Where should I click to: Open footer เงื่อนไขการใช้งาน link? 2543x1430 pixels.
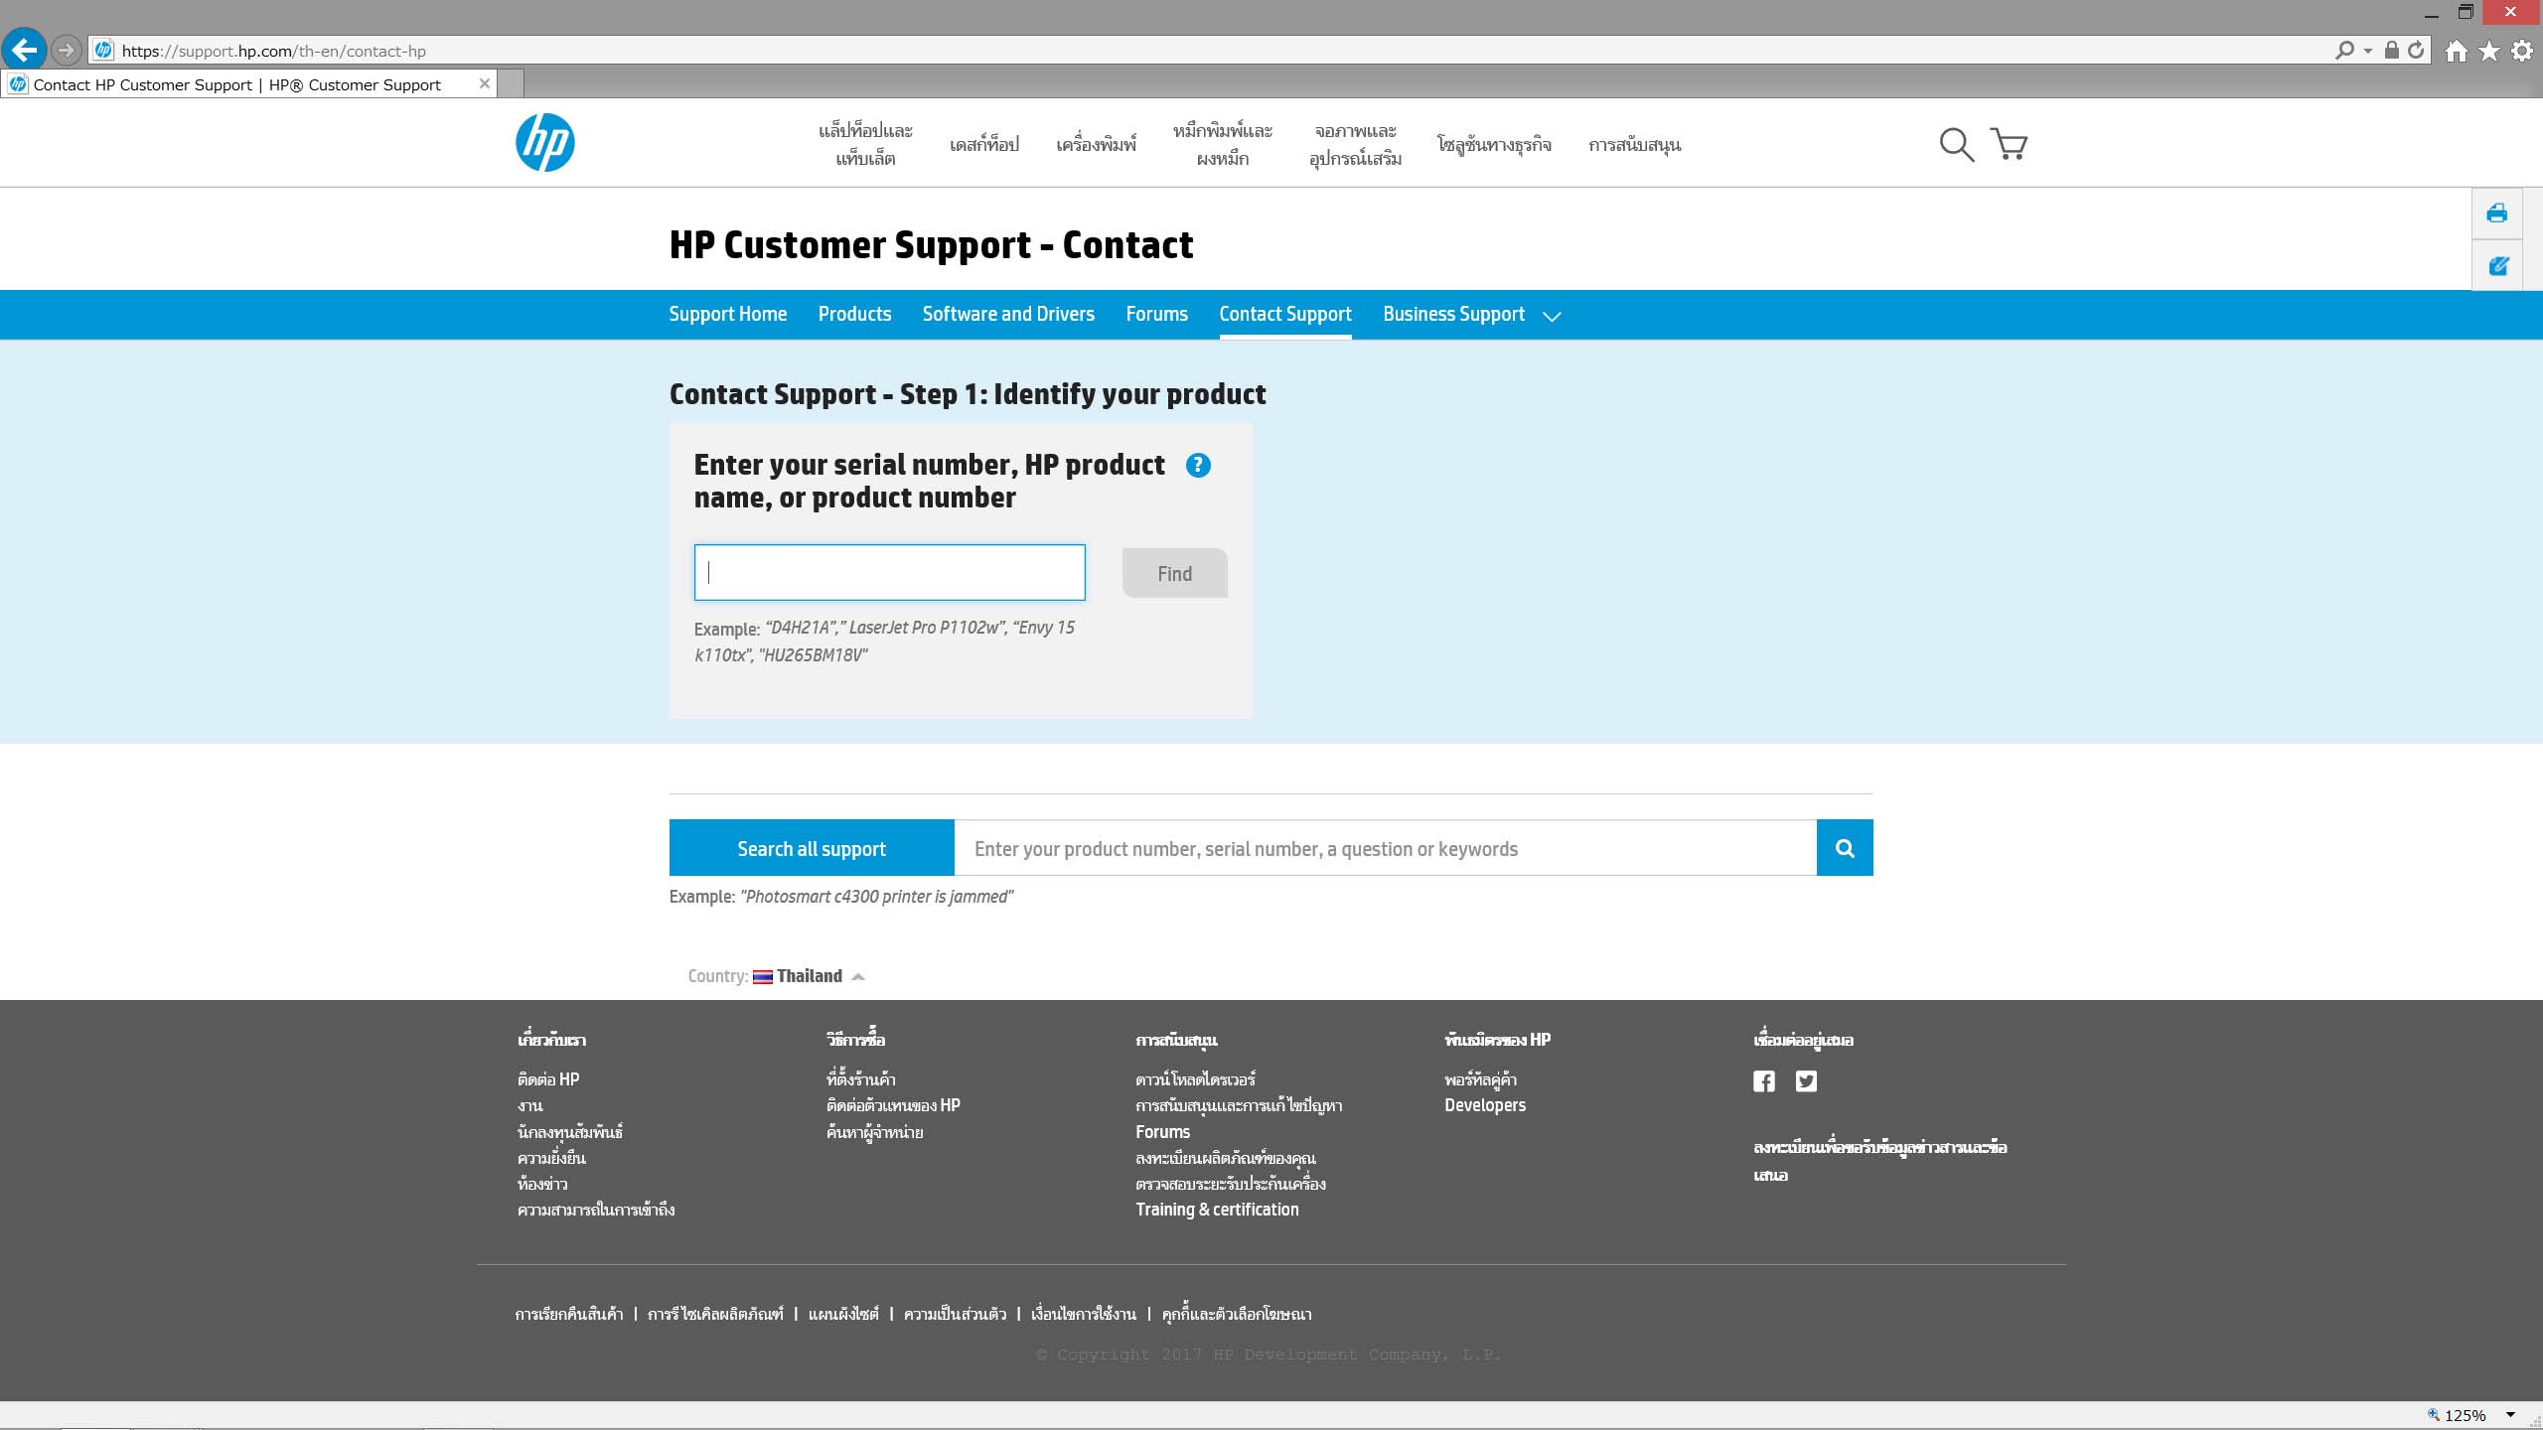tap(1084, 1314)
